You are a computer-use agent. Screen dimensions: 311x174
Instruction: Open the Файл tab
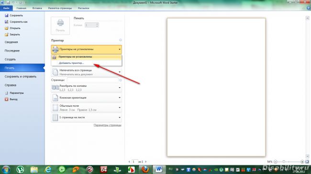click(6, 8)
